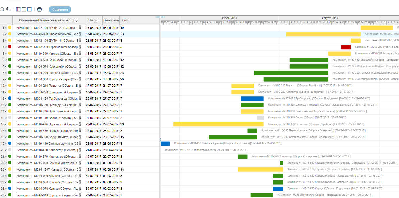The image size is (399, 198).
Task: Select the split center layout view
Action: pyautogui.click(x=24, y=9)
